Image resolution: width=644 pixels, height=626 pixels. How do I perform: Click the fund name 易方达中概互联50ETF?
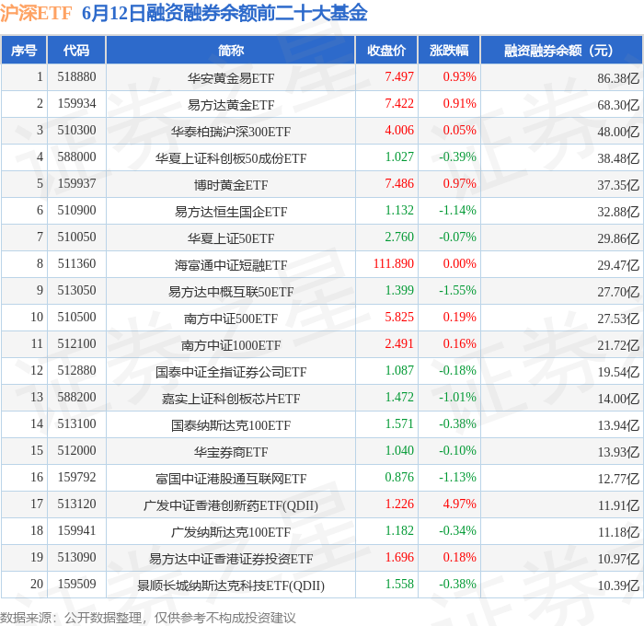tap(231, 292)
